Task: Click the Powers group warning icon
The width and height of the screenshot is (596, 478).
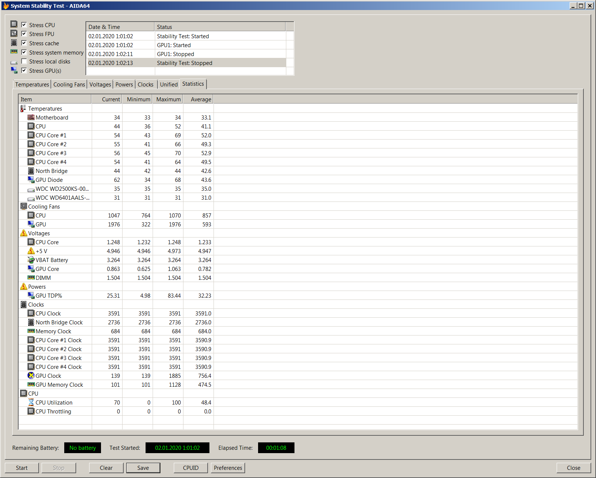Action: coord(23,287)
